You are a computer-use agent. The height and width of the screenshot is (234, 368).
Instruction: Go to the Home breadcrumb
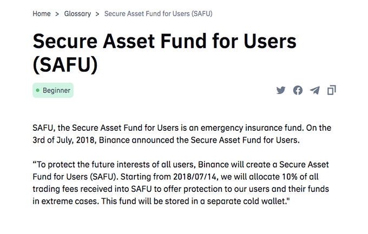coord(42,14)
